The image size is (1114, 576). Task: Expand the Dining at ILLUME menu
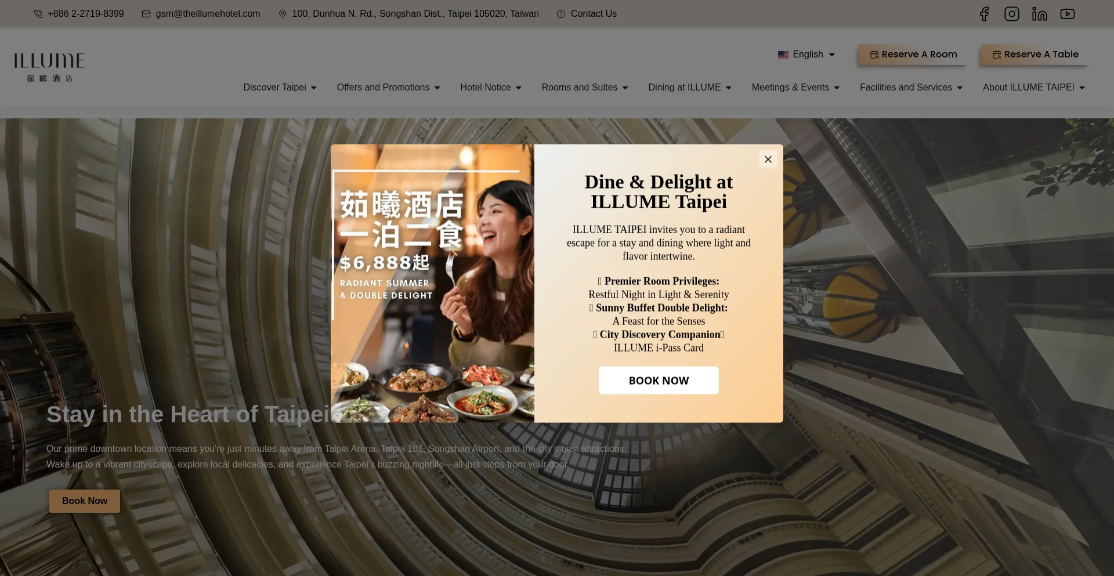690,88
